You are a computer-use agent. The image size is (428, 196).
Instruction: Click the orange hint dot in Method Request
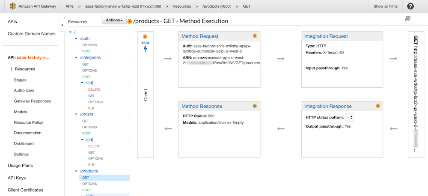coord(255,36)
